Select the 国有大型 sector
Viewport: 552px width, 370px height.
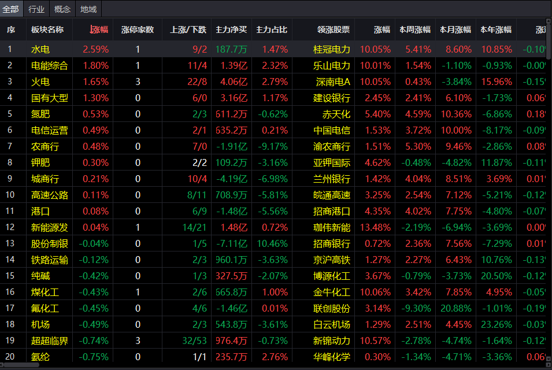click(49, 98)
